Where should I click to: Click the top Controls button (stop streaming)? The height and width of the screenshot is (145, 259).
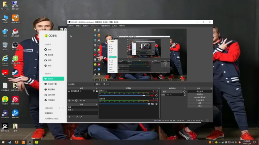200,92
